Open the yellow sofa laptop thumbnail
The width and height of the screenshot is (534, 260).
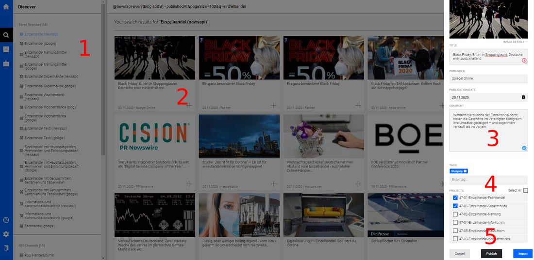(x=324, y=215)
